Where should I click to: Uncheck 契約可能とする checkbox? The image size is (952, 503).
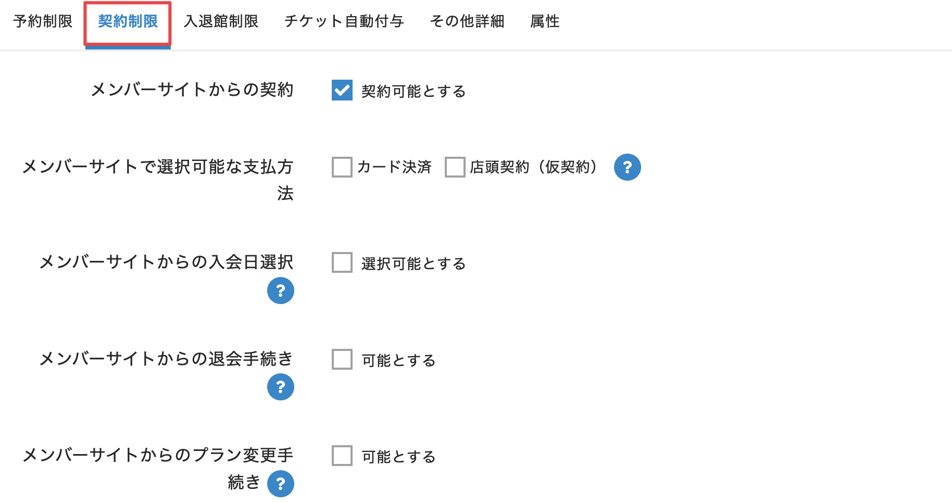click(x=342, y=90)
